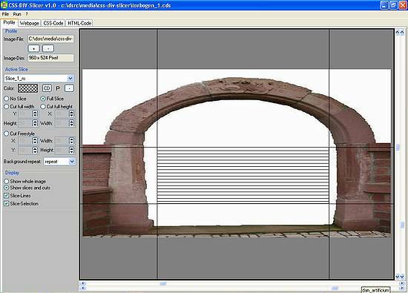
Task: Switch to the Webpage tab
Action: point(30,23)
